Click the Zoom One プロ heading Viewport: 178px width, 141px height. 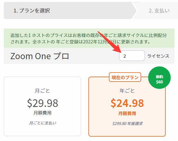[x=40, y=56]
